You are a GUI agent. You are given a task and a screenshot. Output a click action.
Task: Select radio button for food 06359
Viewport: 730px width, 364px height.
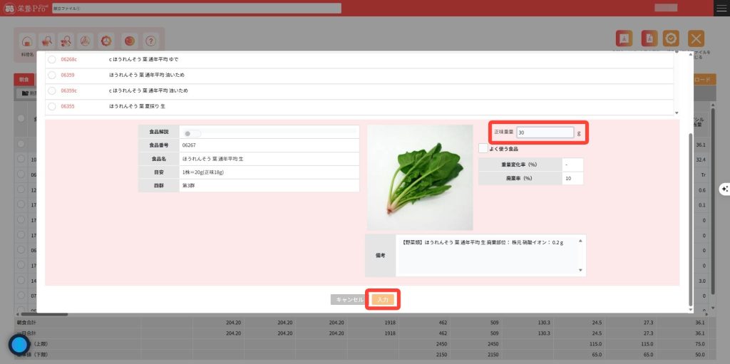click(52, 75)
